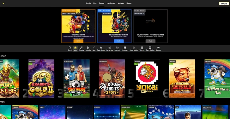
Task: Open the Felix Gaming new studio banner
Action: [x=114, y=22]
